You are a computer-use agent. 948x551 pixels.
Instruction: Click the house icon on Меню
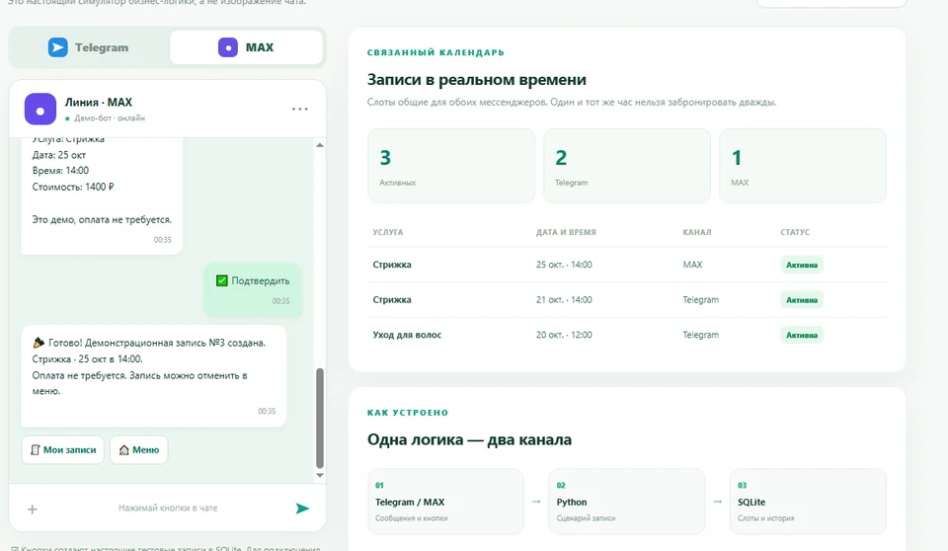[x=124, y=450]
